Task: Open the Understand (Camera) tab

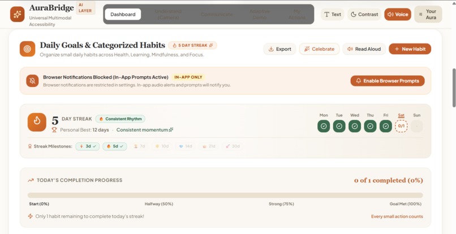Action: click(x=168, y=14)
